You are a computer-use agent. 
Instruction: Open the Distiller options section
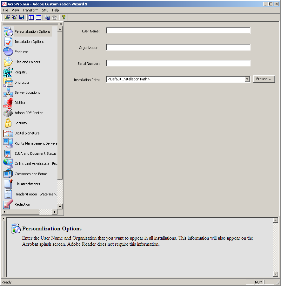[x=20, y=103]
